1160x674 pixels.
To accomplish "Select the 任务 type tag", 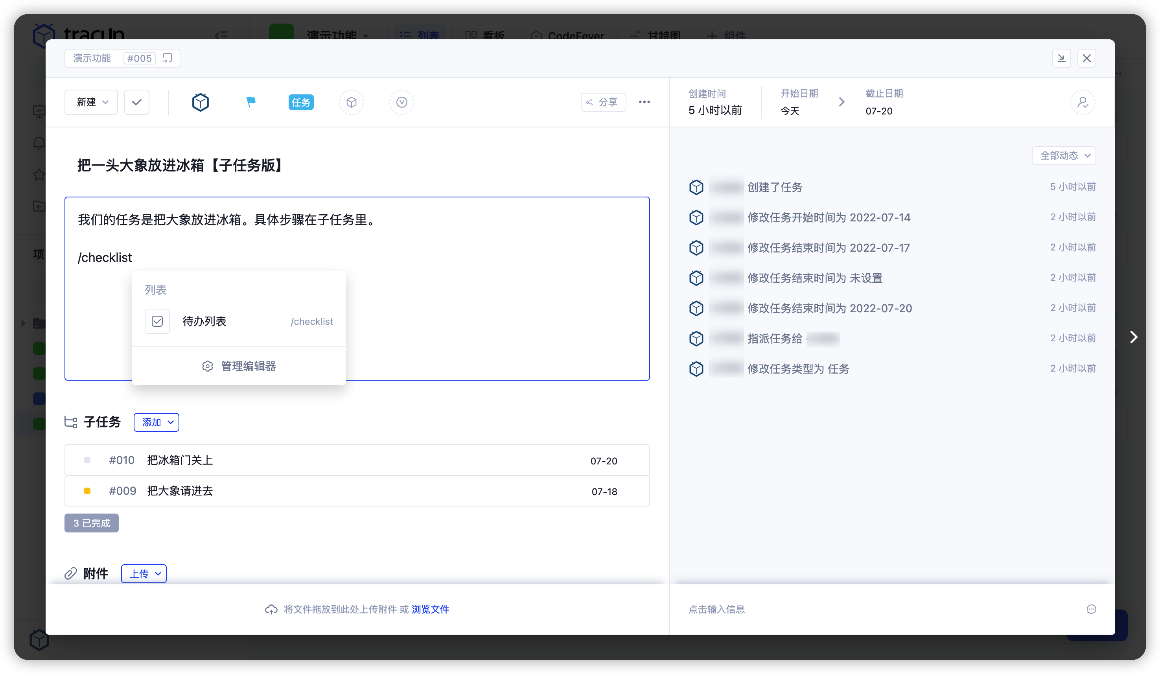I will [x=301, y=102].
